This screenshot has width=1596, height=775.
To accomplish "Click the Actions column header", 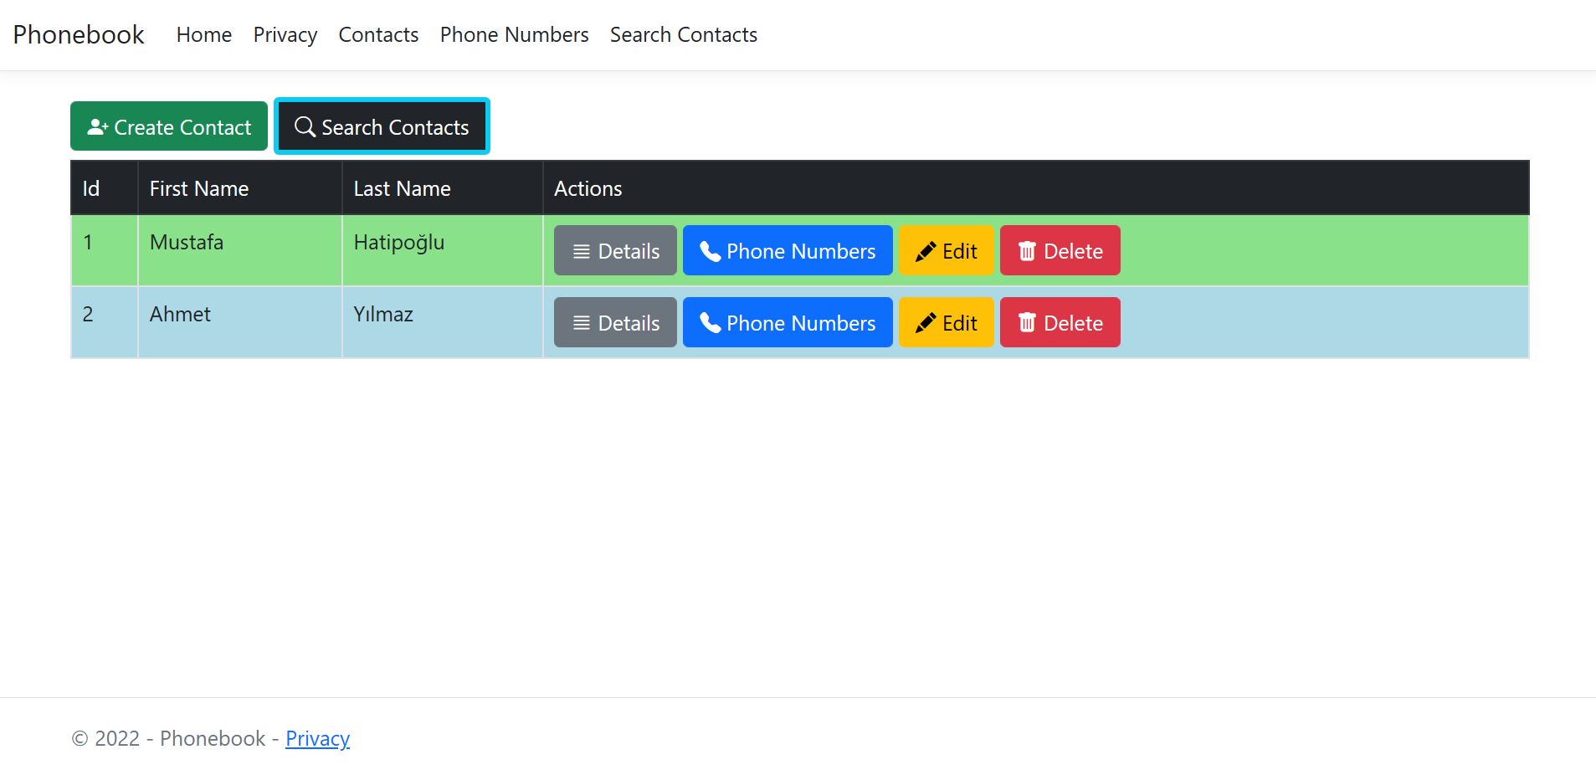I will [1036, 188].
